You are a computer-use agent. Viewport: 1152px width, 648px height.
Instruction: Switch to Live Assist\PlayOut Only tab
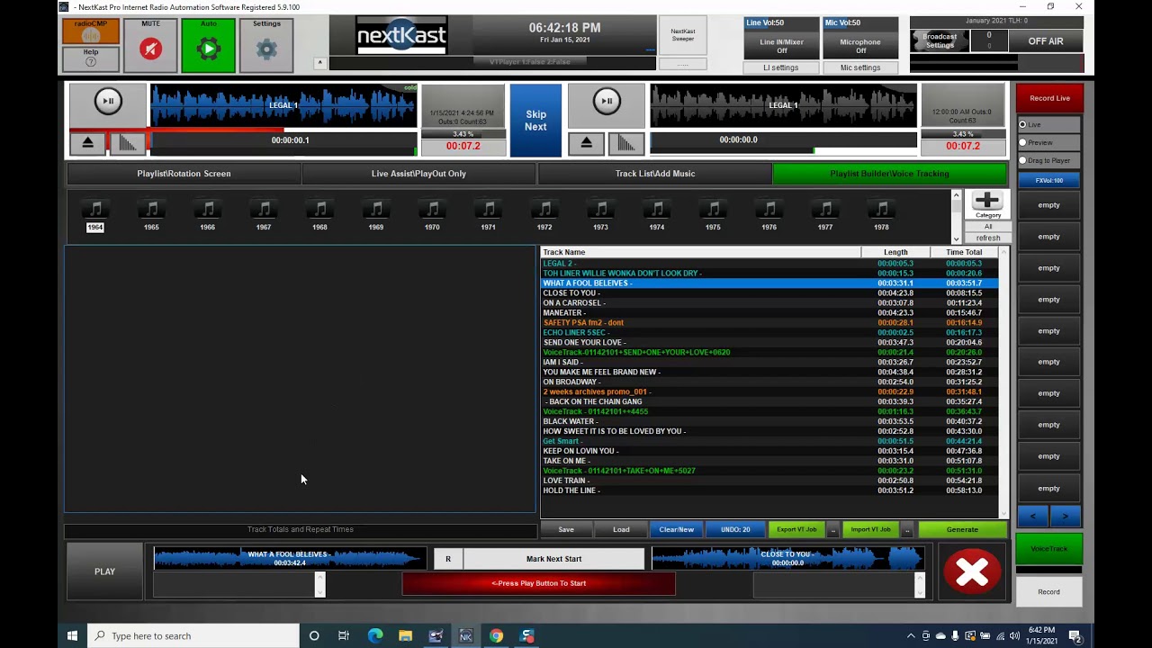[x=418, y=174]
